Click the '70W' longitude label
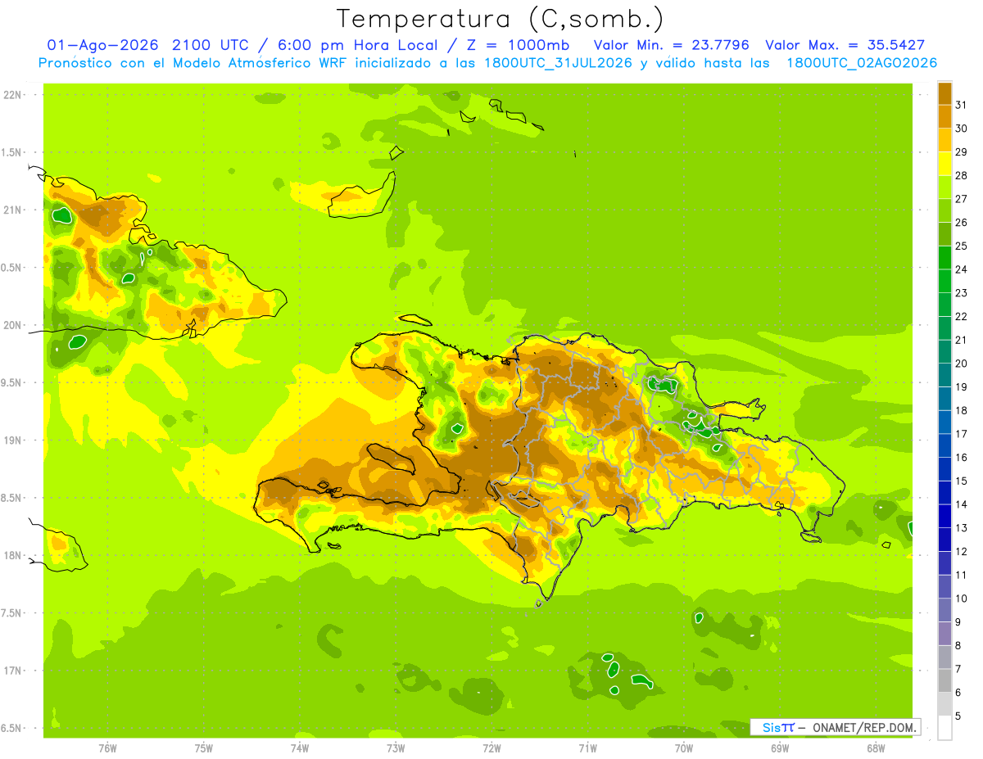This screenshot has height=759, width=983. [683, 748]
